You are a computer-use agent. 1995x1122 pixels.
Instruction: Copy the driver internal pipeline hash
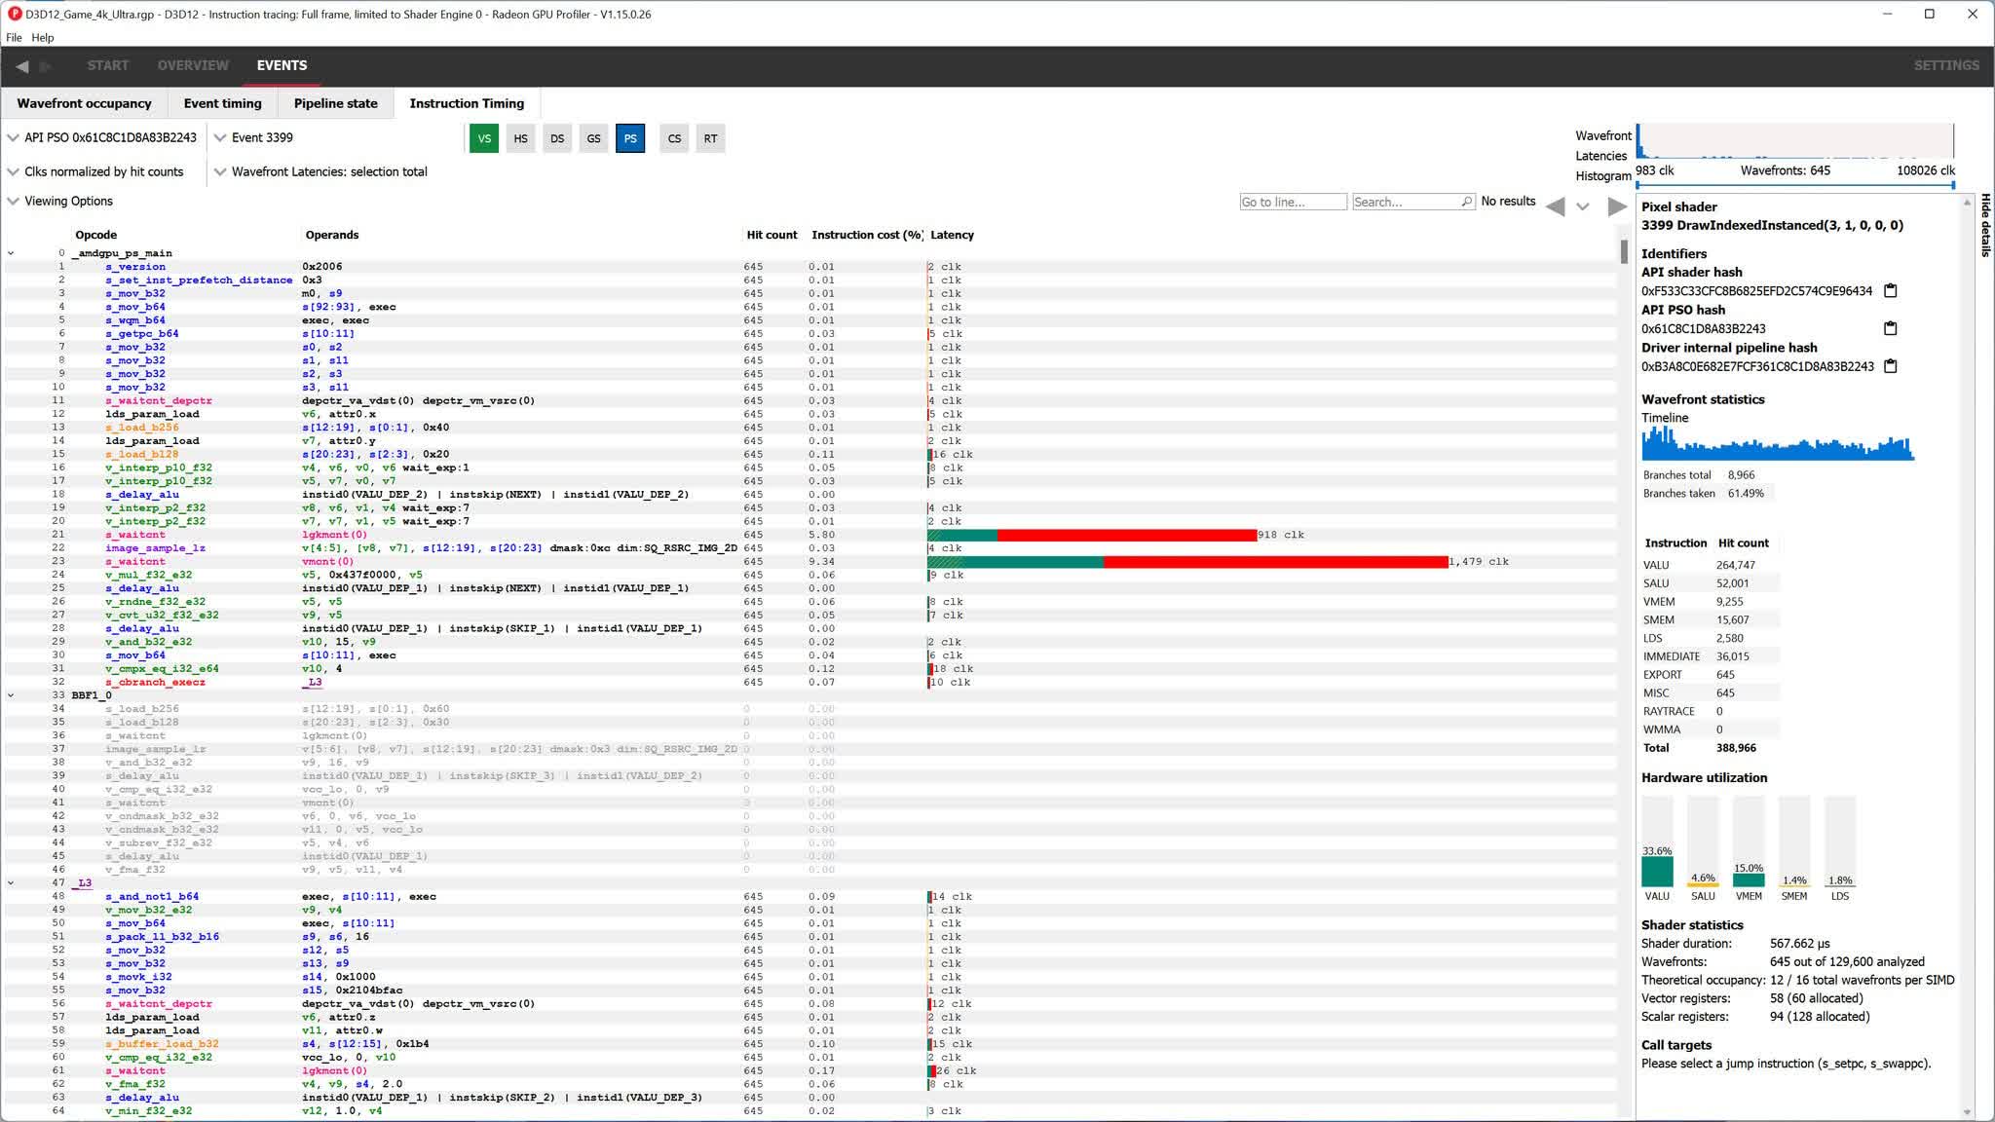point(1890,366)
